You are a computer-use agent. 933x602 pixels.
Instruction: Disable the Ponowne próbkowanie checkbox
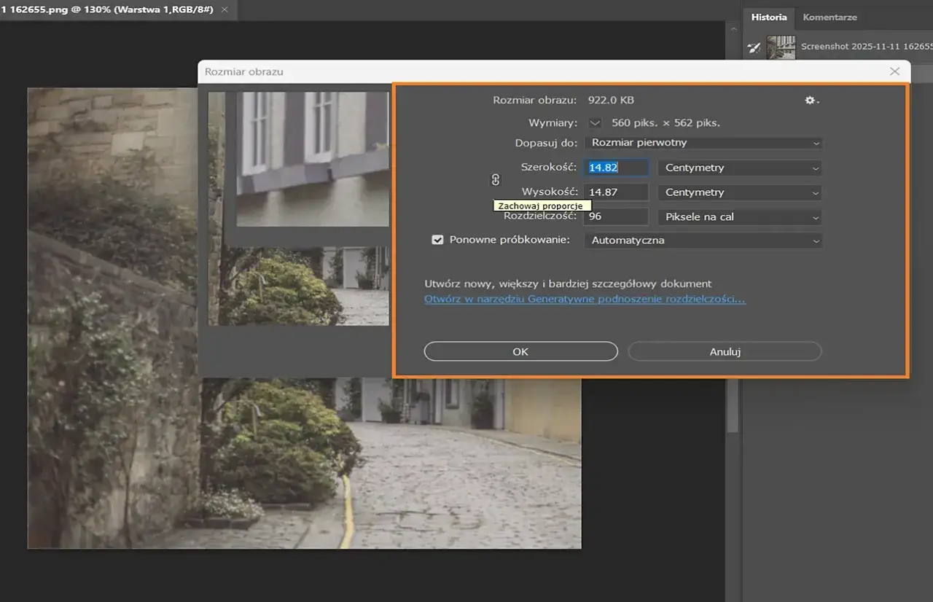click(x=437, y=239)
